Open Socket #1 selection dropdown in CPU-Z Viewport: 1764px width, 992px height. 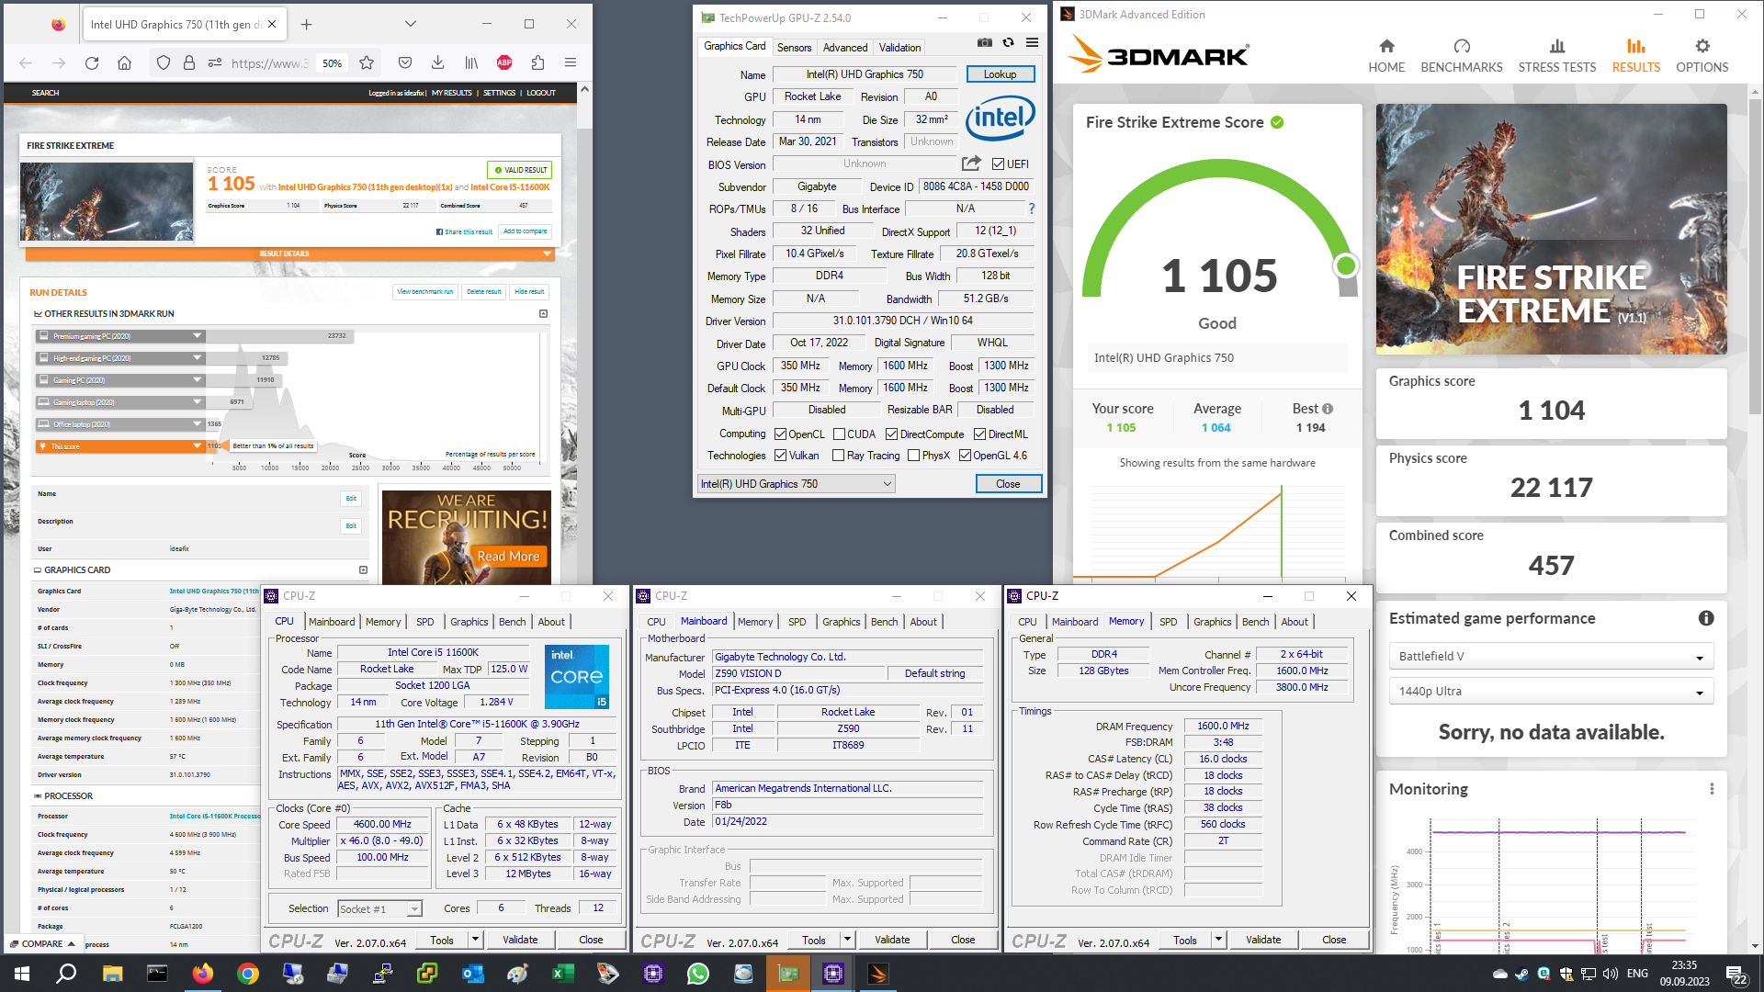(379, 909)
